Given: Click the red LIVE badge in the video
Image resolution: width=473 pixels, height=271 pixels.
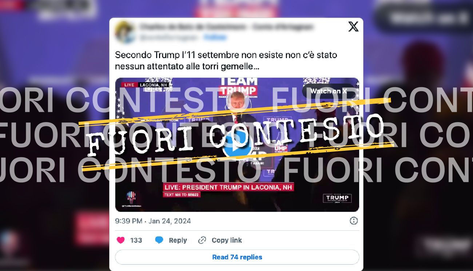Looking at the screenshot, I should point(129,85).
